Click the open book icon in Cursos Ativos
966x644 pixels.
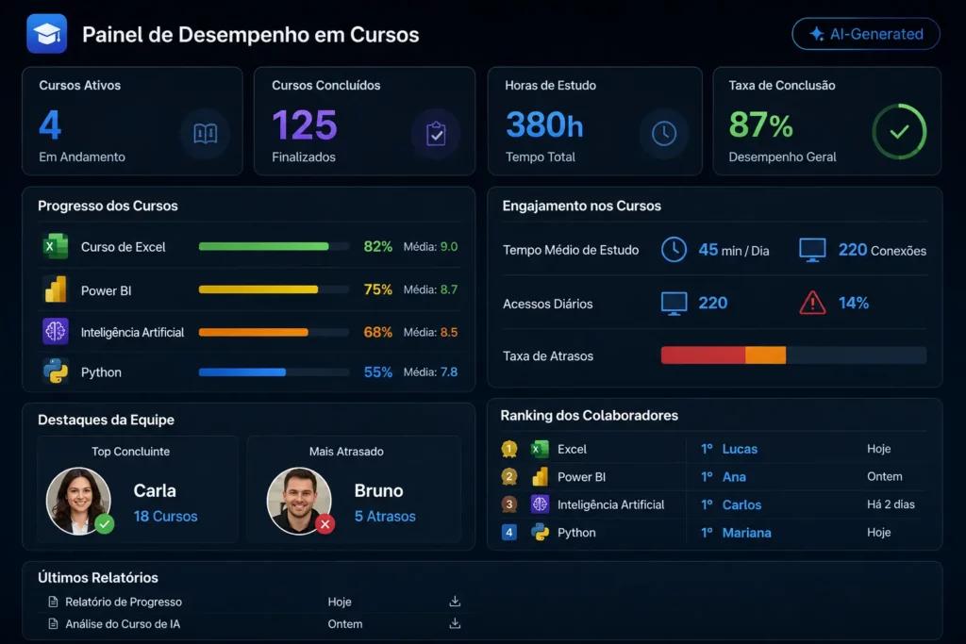click(205, 133)
